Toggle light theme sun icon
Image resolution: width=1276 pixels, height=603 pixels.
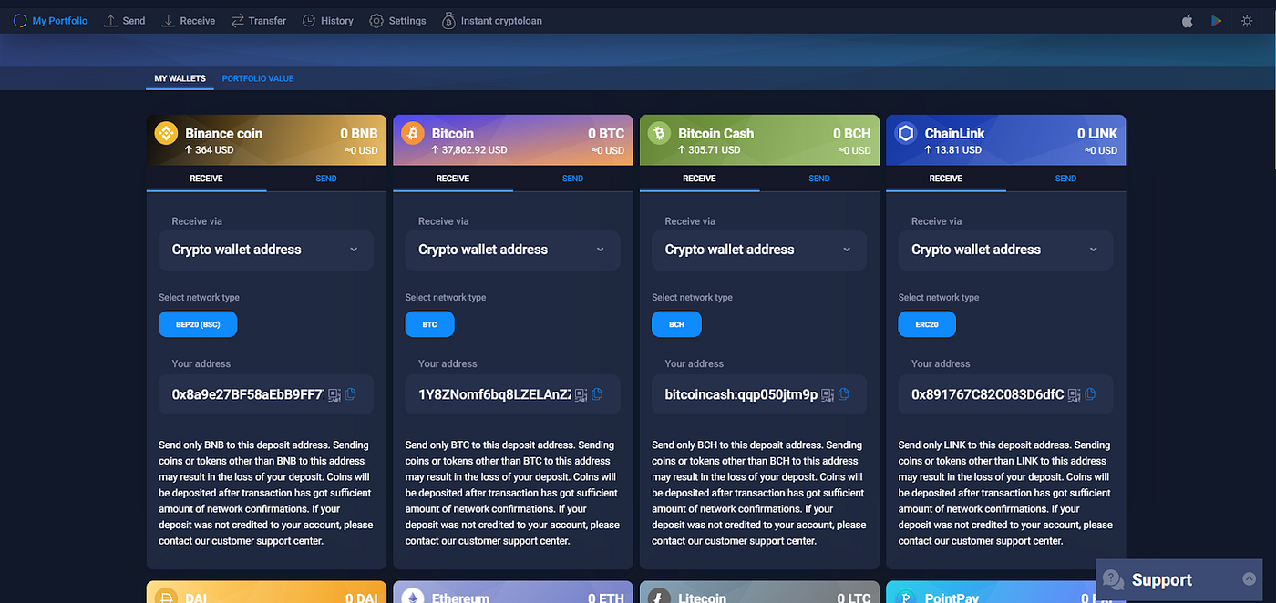click(1247, 20)
